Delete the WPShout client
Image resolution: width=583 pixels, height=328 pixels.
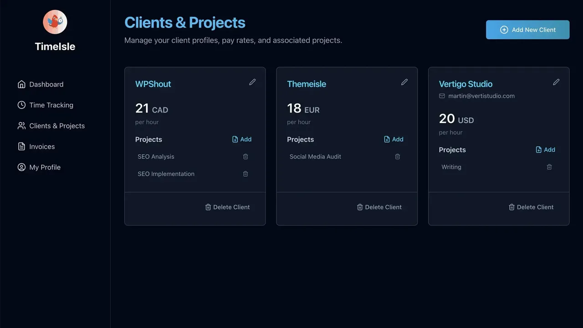point(227,207)
